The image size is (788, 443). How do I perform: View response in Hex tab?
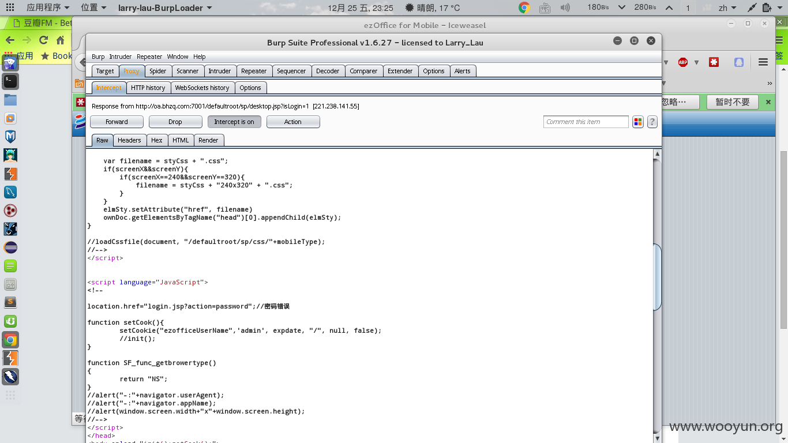pos(157,140)
